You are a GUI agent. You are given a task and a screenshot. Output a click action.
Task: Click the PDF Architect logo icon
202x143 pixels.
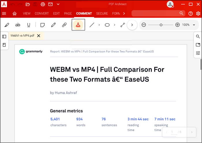[x=4, y=4]
